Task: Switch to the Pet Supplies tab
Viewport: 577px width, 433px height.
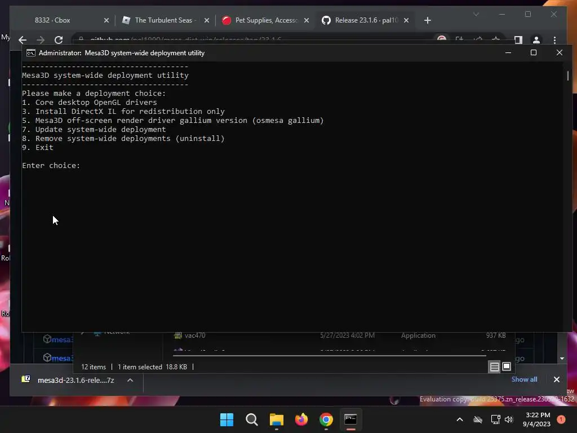Action: pyautogui.click(x=266, y=20)
